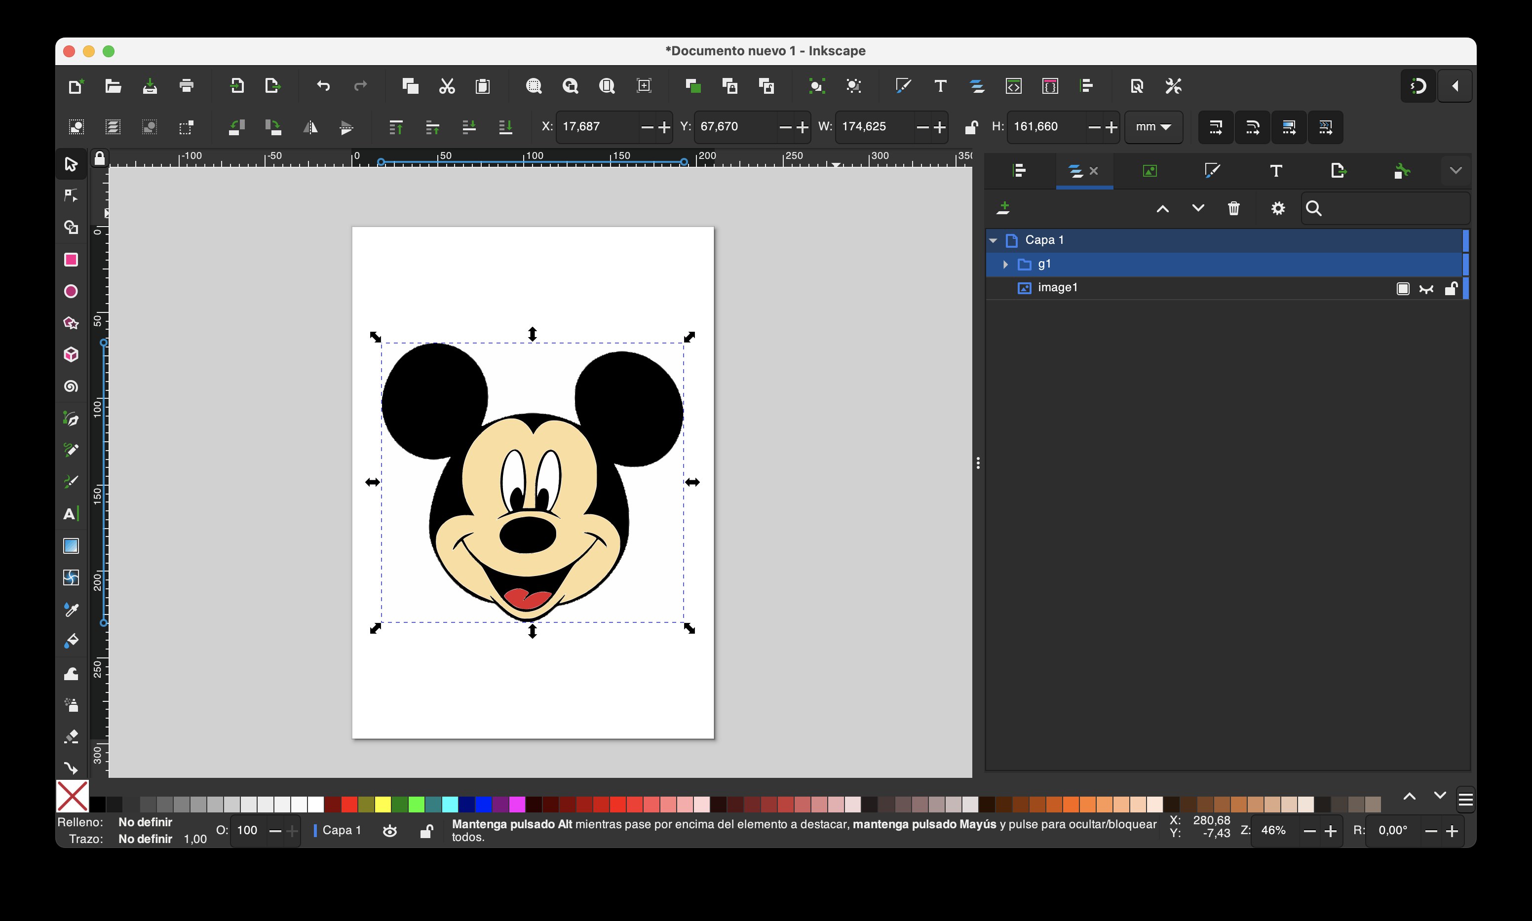This screenshot has width=1532, height=921.
Task: Open the mm units dropdown
Action: 1153,127
